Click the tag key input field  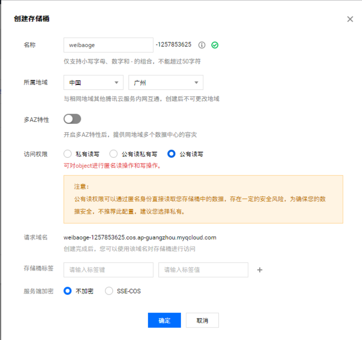[x=108, y=270]
